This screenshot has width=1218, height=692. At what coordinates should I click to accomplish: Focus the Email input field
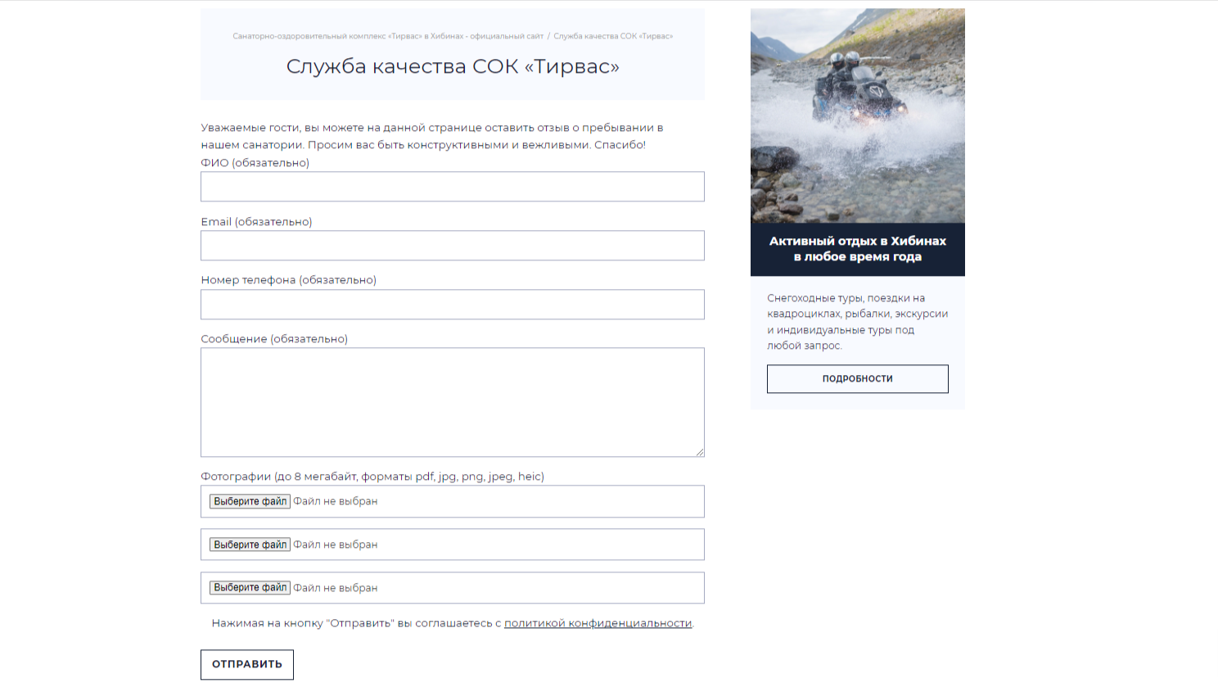452,246
